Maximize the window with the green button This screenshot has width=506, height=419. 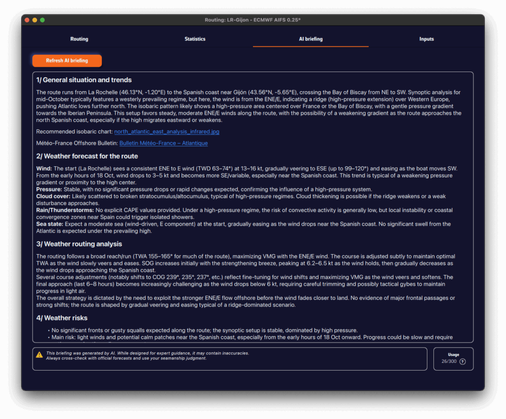pos(42,20)
